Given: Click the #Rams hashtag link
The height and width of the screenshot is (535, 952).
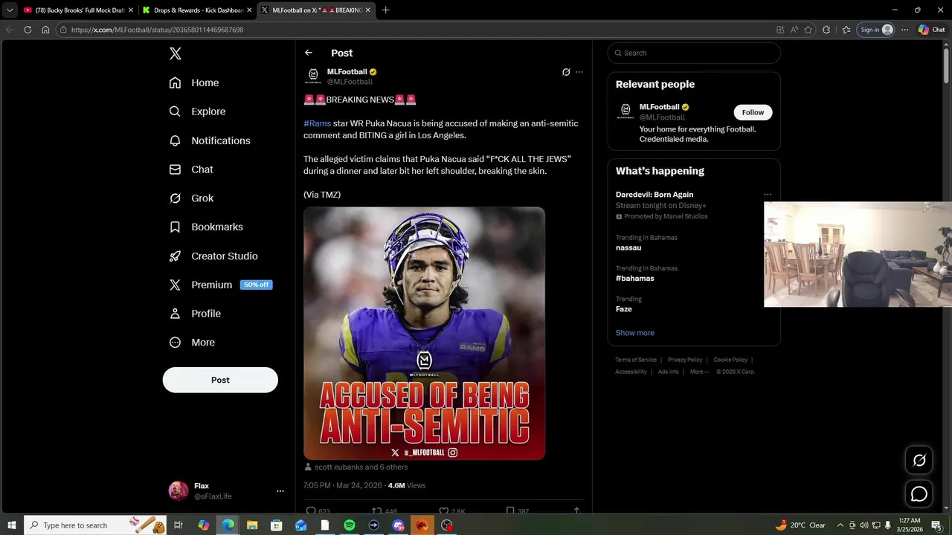Looking at the screenshot, I should (x=317, y=123).
